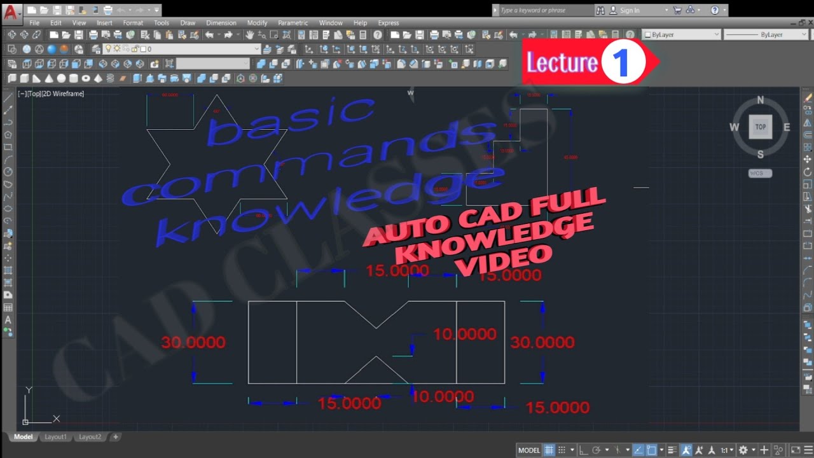814x458 pixels.
Task: Click the MODEL space button in status bar
Action: click(529, 450)
